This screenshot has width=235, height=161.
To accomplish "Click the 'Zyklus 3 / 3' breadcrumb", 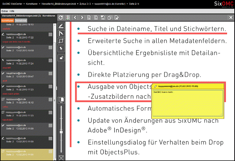I will (85, 4).
